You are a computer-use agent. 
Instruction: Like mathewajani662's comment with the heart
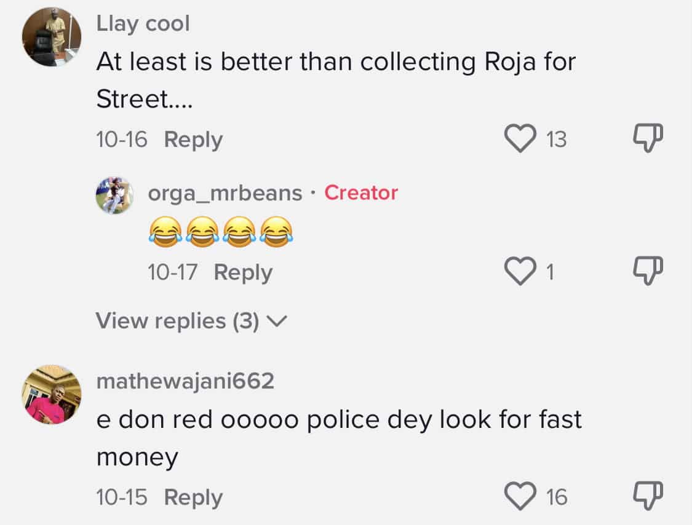[520, 496]
